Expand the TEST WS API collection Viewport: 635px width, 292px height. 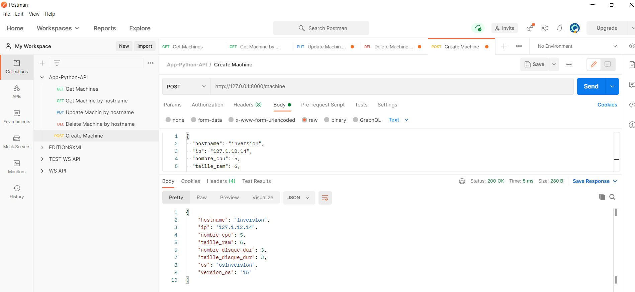[42, 159]
